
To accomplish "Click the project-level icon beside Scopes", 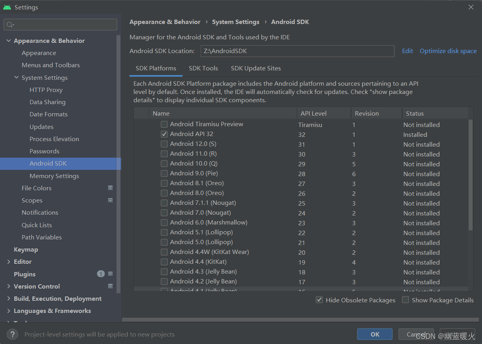I will point(111,200).
